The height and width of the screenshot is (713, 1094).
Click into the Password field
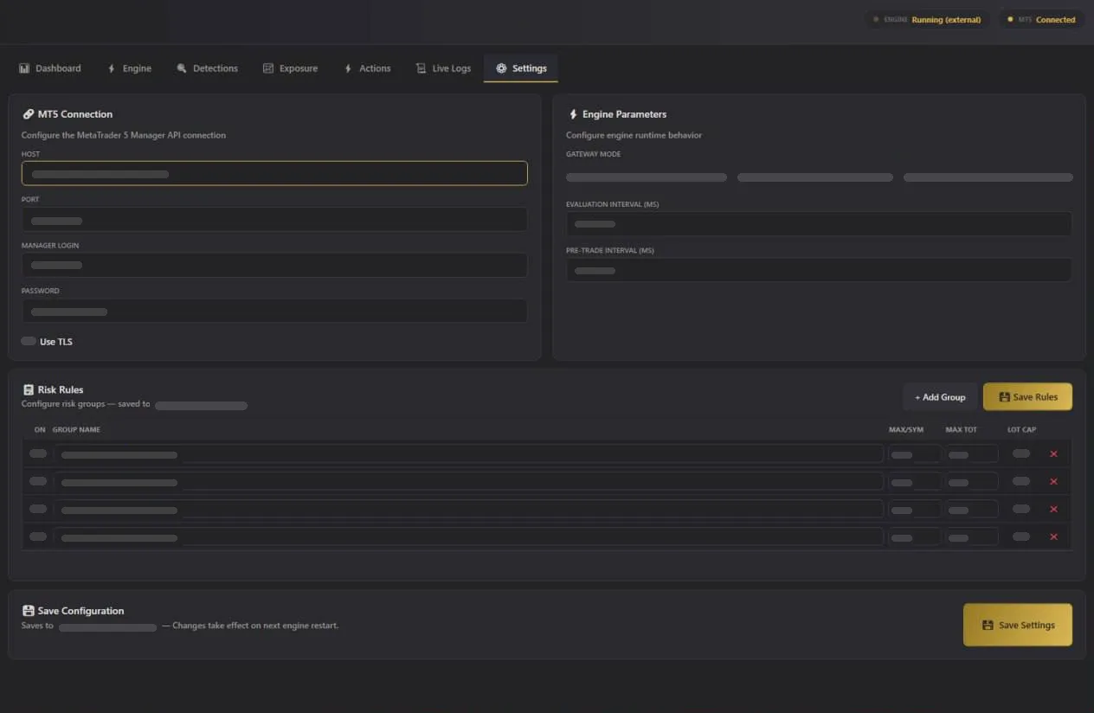coord(274,311)
